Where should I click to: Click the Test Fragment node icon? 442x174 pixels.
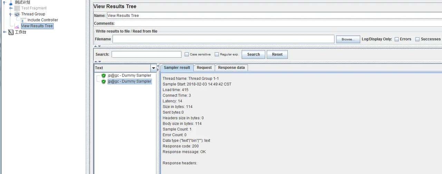pos(17,8)
